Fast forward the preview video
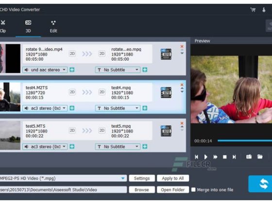Image resolution: width=272 pixels, height=204 pixels. (x=215, y=157)
